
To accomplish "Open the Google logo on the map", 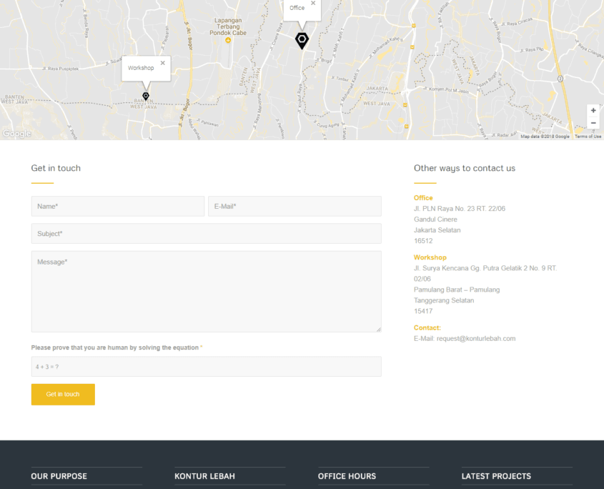I will 16,134.
